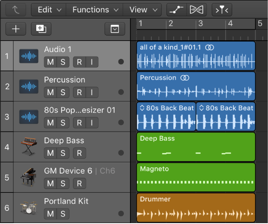268x224 pixels.
Task: Click the Flex show/hide icon
Action: click(x=196, y=9)
